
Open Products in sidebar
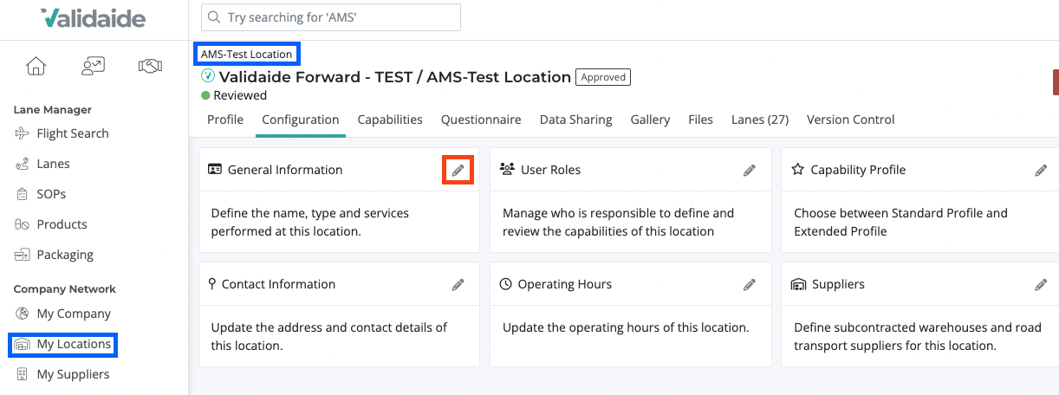[x=62, y=224]
